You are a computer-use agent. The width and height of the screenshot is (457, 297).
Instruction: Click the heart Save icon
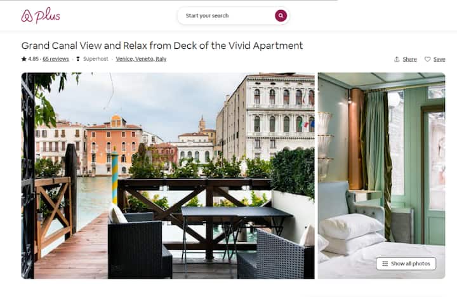point(427,59)
